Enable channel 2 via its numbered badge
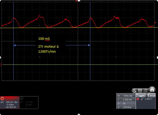The width and height of the screenshot is (158, 115). (21, 98)
